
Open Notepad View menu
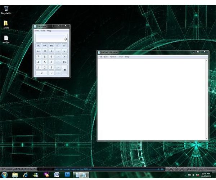tap(121, 57)
